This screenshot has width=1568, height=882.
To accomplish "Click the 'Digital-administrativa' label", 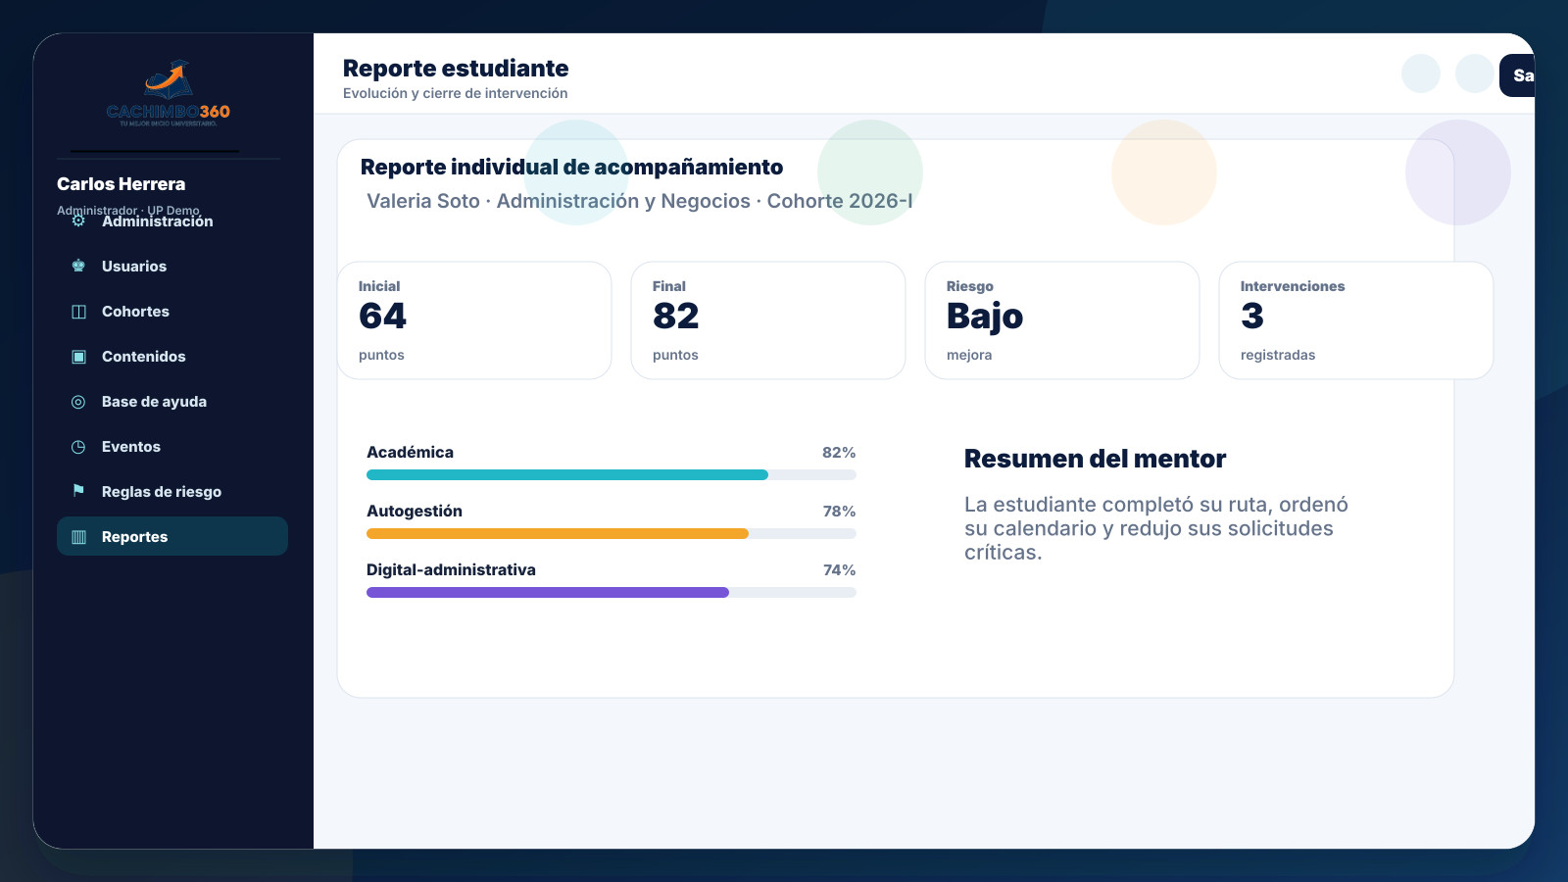I will pos(451,570).
